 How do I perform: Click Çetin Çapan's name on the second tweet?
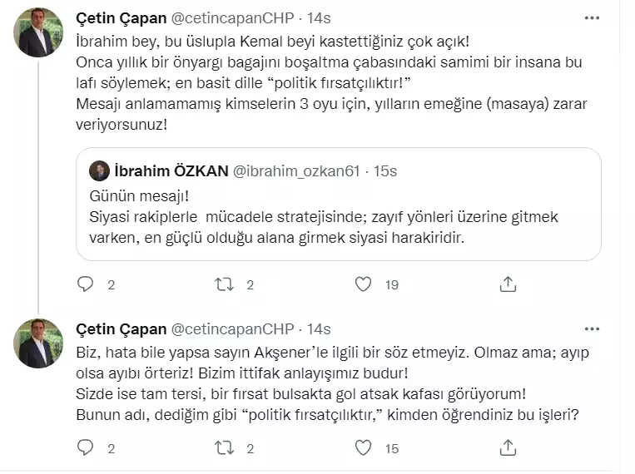point(120,328)
